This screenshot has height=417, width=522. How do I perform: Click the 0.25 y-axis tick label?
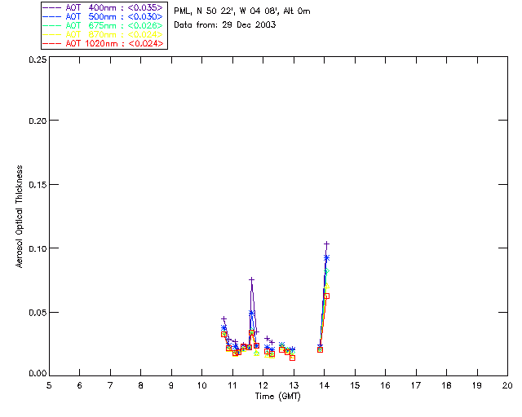(x=38, y=59)
